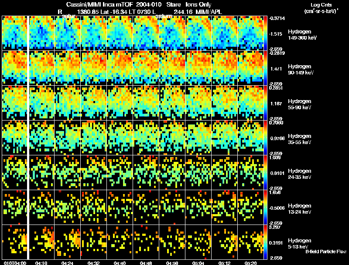This screenshot has height=265, width=349.
Task: Click the 'Hydrogen 24-35 keV' row label
Action: tap(299, 174)
